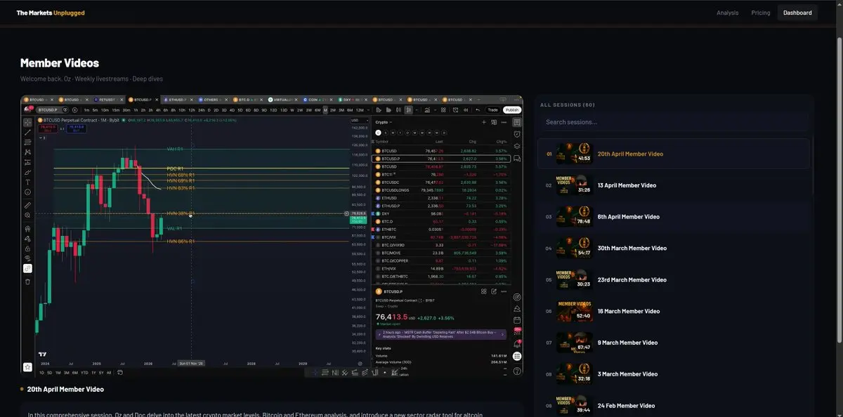Open the USD currency dropdown on price axis
This screenshot has height=417, width=843.
(x=355, y=121)
